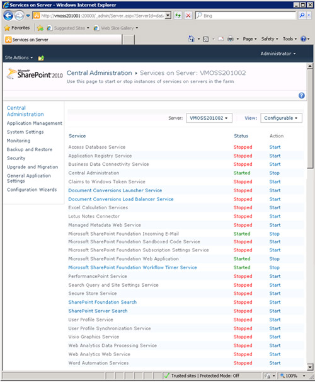Click the RSS Feeds icon
Viewport: 315px width, 382px height.
click(x=206, y=39)
